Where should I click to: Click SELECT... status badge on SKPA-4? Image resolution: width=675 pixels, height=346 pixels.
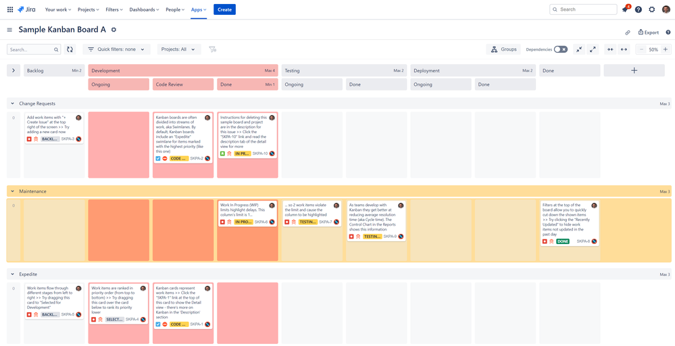[114, 320]
